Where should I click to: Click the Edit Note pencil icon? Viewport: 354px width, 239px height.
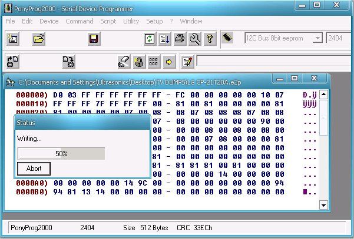(x=188, y=62)
